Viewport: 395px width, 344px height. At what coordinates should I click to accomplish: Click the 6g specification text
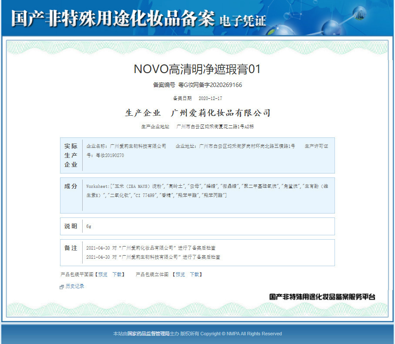click(x=89, y=227)
